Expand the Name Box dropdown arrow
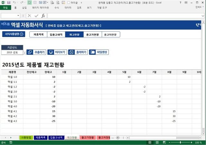Screen dimensions: 206x145 [18, 16]
